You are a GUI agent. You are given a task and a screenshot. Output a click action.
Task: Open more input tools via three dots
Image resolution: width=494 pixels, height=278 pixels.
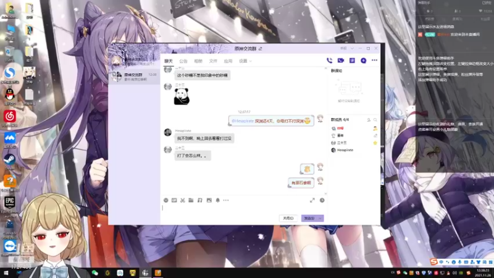coord(226,200)
